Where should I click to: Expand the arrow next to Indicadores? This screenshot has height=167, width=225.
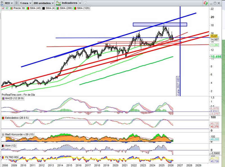(x=80, y=3)
